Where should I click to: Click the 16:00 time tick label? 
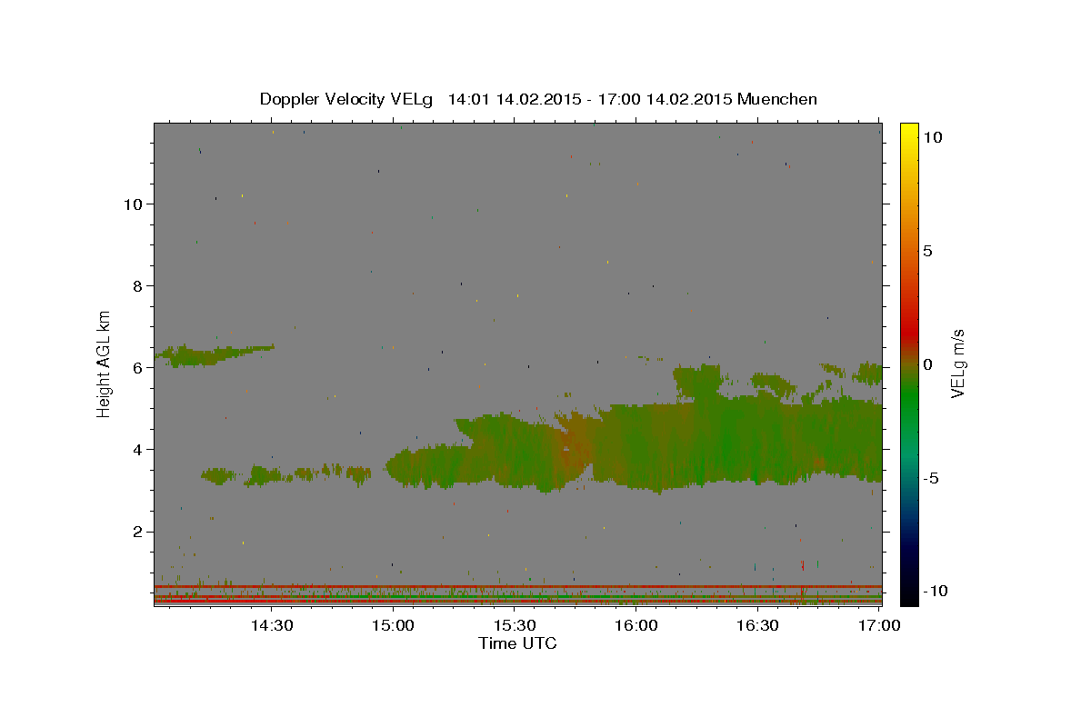(636, 625)
